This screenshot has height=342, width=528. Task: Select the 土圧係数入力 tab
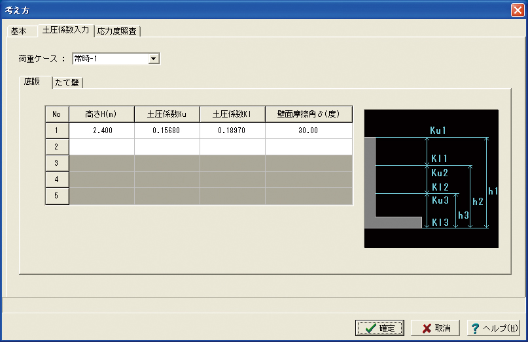(65, 30)
